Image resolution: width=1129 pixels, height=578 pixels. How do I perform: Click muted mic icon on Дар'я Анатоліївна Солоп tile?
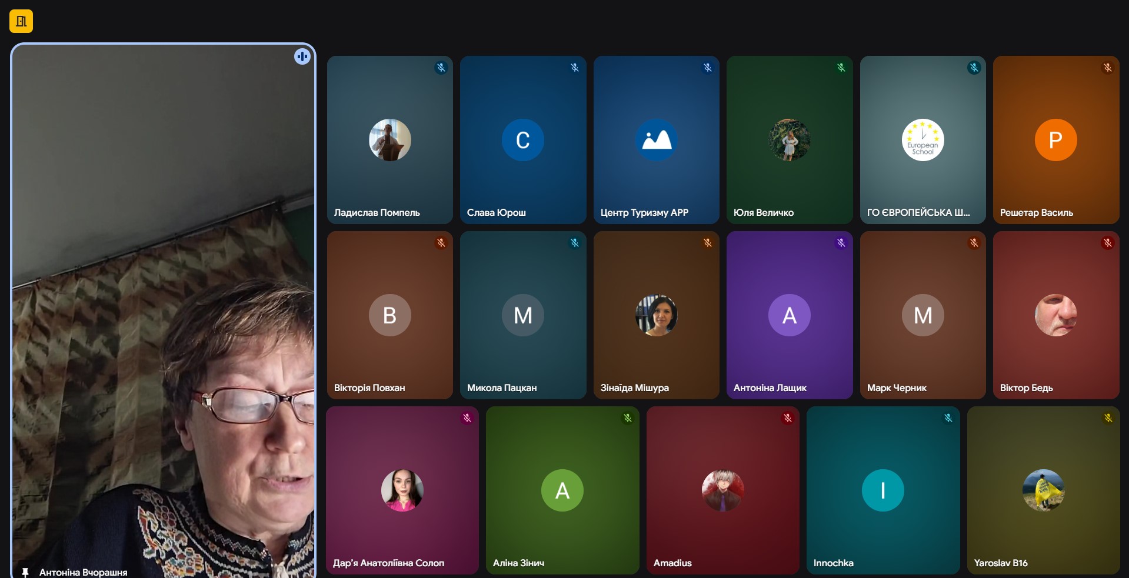coord(467,418)
